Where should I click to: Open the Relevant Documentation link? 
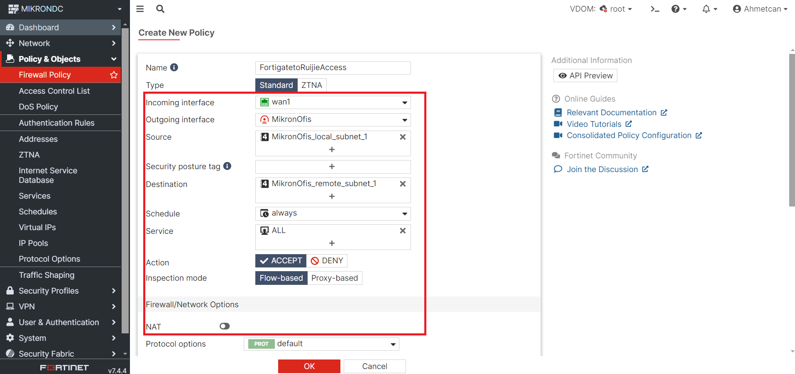click(x=611, y=112)
